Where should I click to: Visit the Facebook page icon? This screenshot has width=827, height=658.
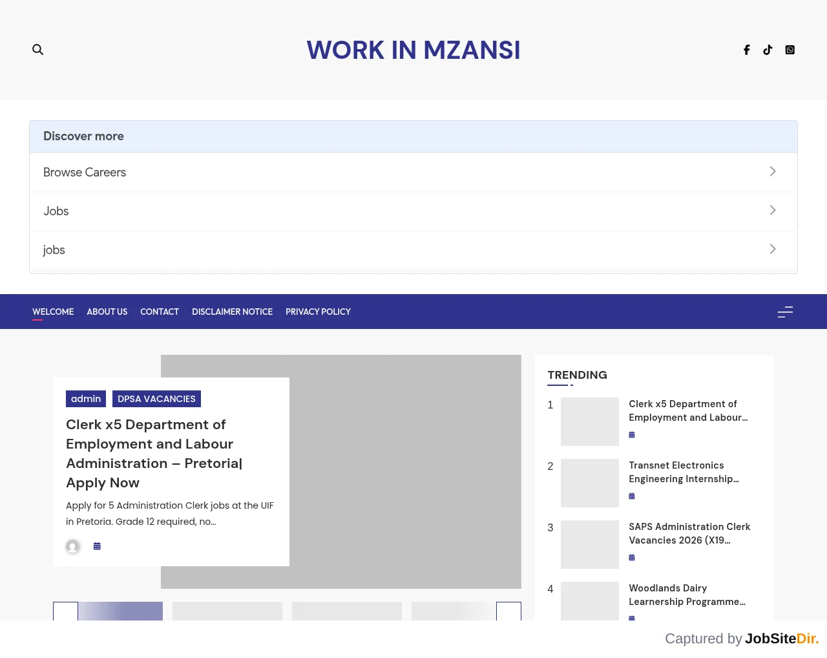747,50
